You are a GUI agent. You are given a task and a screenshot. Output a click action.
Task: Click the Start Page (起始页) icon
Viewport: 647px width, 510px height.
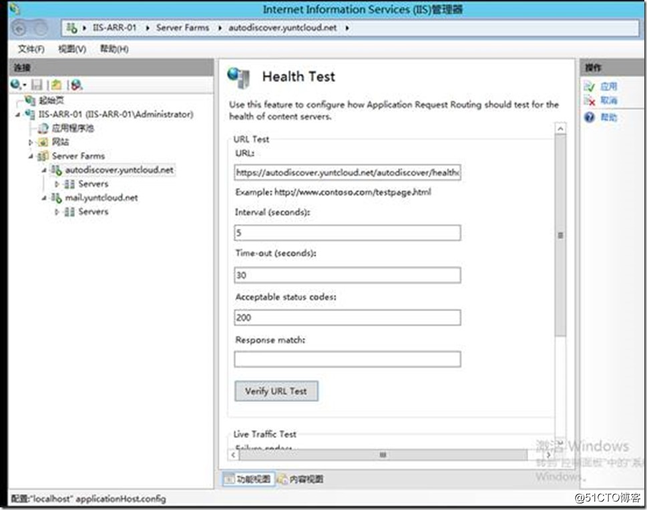[29, 100]
